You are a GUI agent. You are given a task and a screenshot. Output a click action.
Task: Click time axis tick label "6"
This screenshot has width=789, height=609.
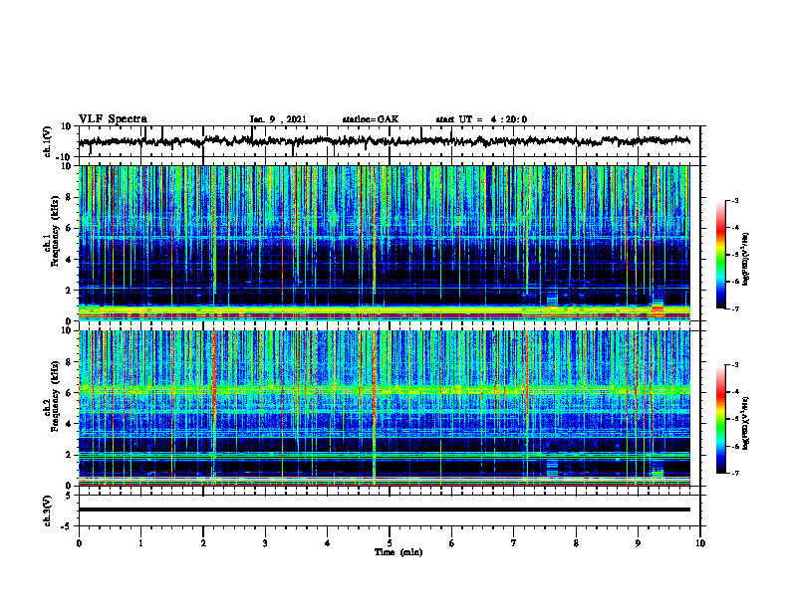point(452,543)
